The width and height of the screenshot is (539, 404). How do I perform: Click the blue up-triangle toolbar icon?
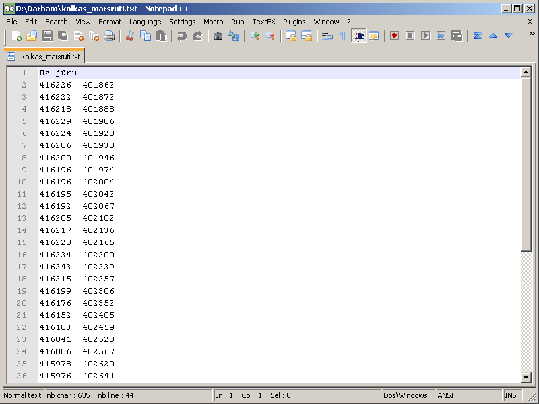(493, 36)
